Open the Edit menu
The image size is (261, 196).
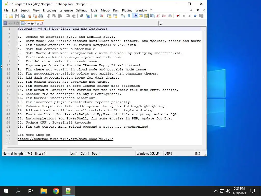[x=15, y=10]
